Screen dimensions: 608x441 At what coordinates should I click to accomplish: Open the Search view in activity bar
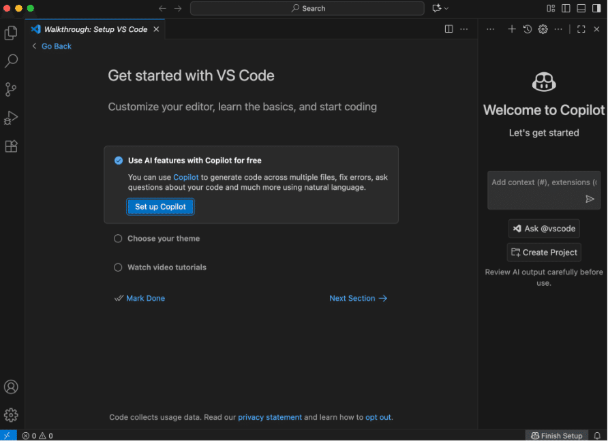(x=11, y=61)
